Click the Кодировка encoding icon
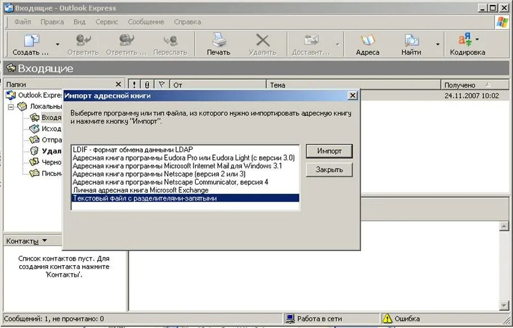Screen dimensions: 513x328 click(x=465, y=39)
